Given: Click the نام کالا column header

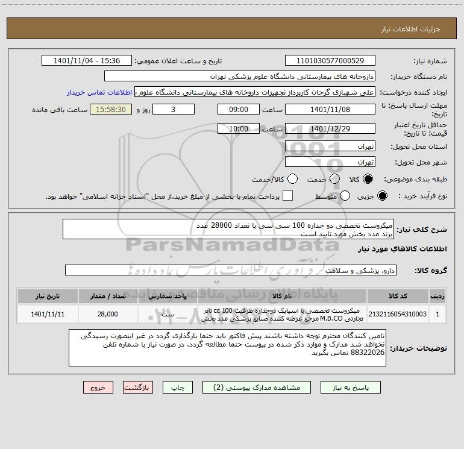Looking at the screenshot, I should point(282,296).
